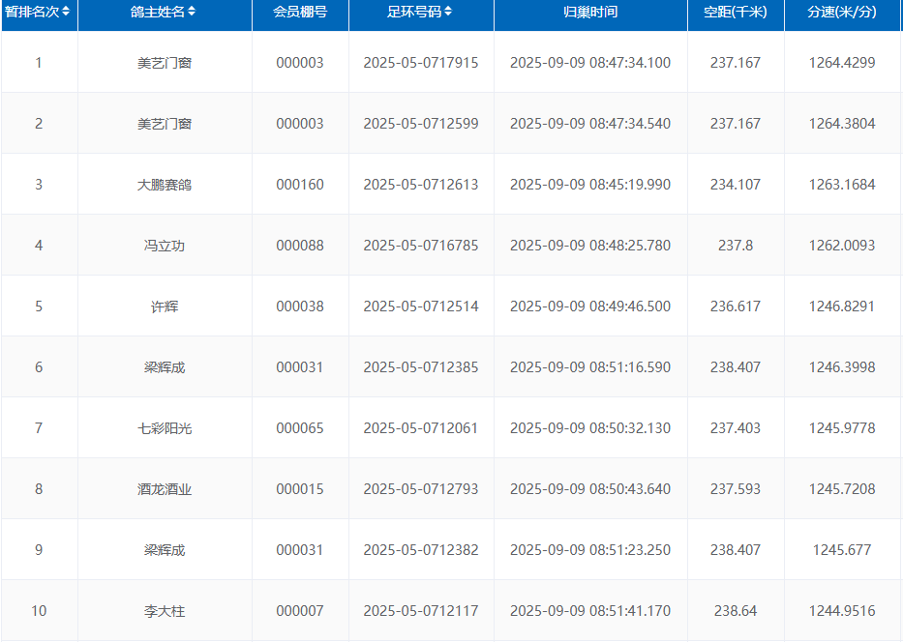Select loft number 000160

300,185
